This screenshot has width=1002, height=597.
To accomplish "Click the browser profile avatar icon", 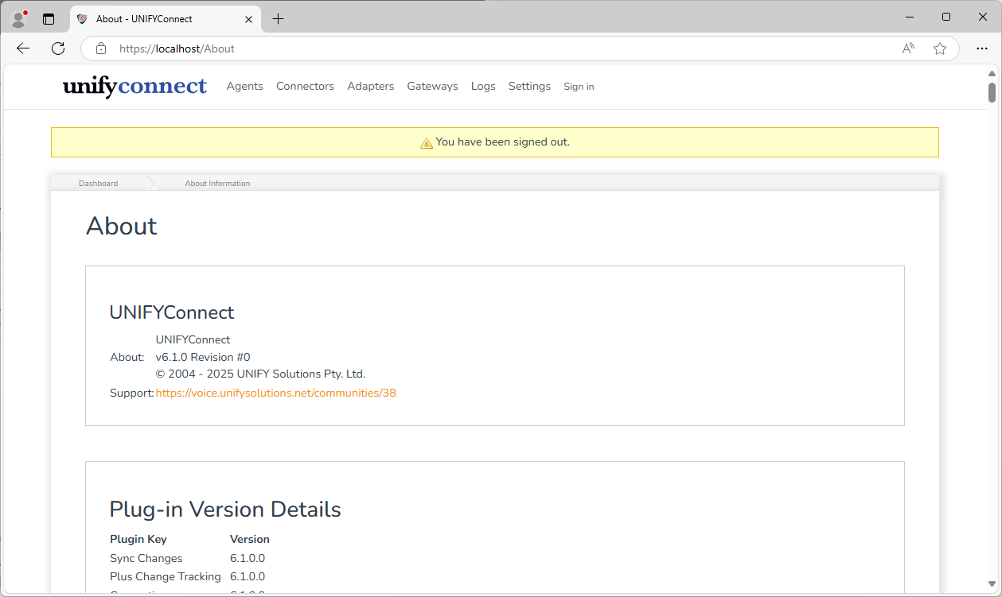I will pos(19,18).
